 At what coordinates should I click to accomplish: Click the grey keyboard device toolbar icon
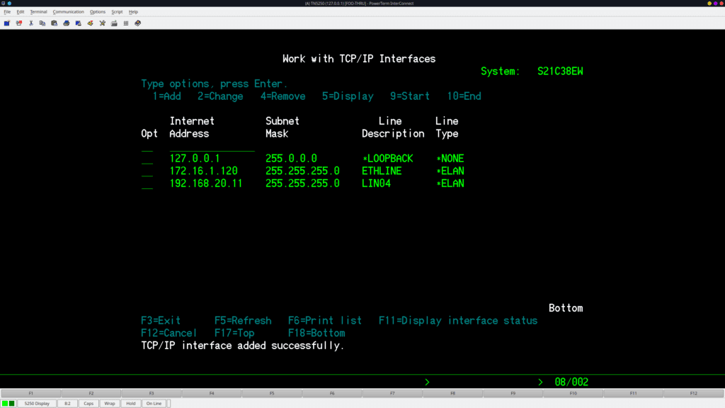point(114,23)
